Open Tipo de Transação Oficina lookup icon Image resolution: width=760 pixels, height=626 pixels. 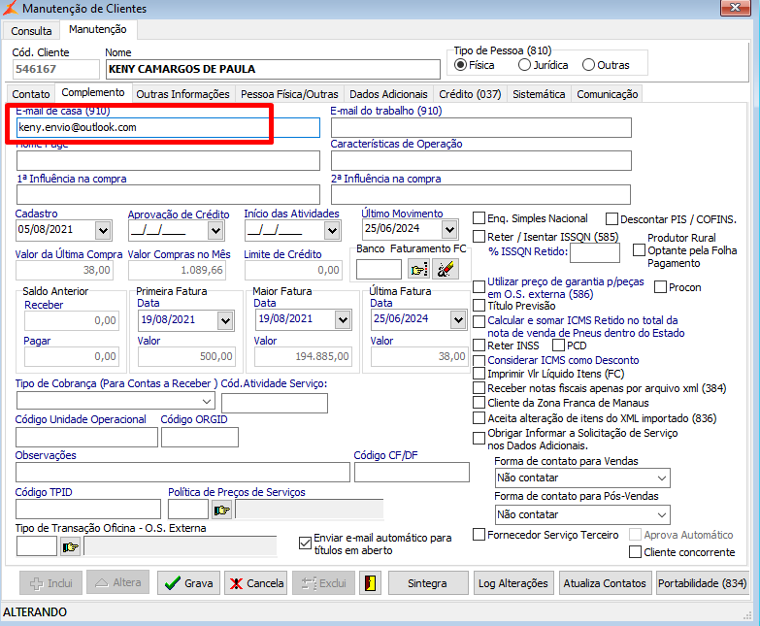[70, 547]
